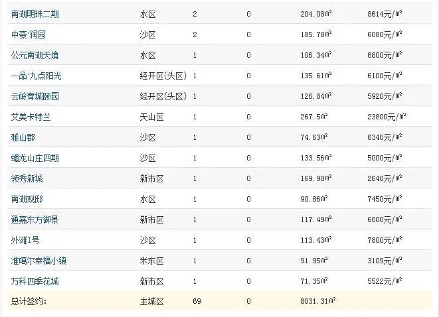Image resolution: width=439 pixels, height=317 pixels.
Task: Open 云岭青城颐园 project details
Action: [35, 96]
